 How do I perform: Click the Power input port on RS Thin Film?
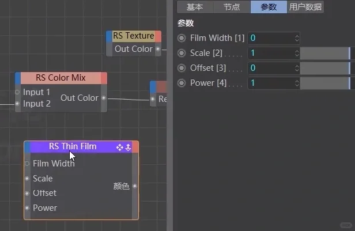coord(27,208)
